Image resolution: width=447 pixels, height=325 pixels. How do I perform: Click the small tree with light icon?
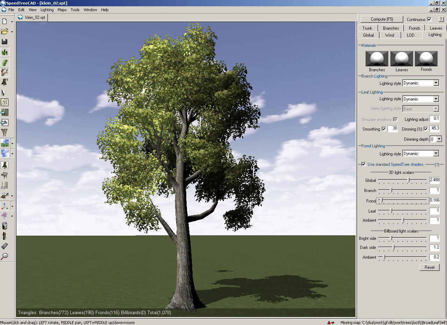click(x=5, y=82)
